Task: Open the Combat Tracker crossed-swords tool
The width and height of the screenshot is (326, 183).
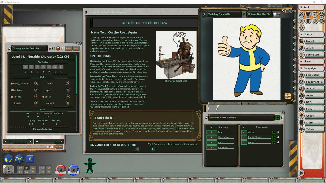Action: click(x=301, y=14)
